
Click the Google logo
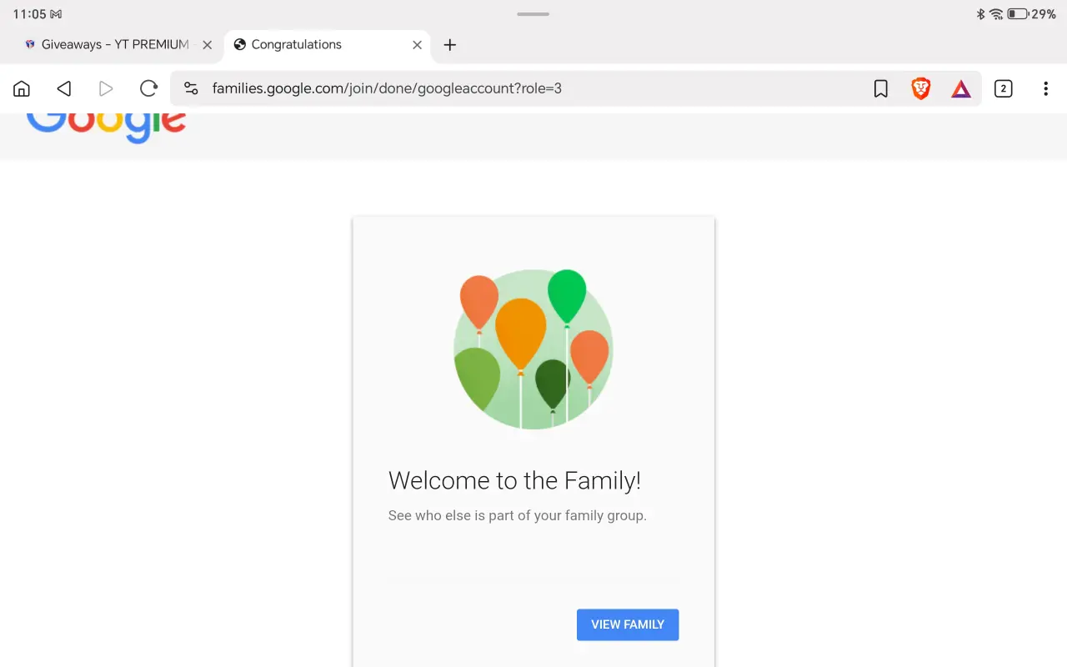click(106, 125)
